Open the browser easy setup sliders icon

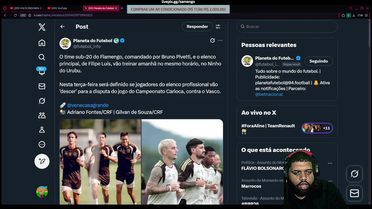point(367,15)
